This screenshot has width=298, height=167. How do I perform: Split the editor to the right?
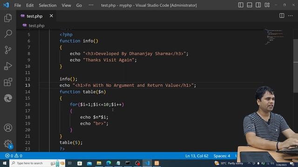click(x=282, y=16)
